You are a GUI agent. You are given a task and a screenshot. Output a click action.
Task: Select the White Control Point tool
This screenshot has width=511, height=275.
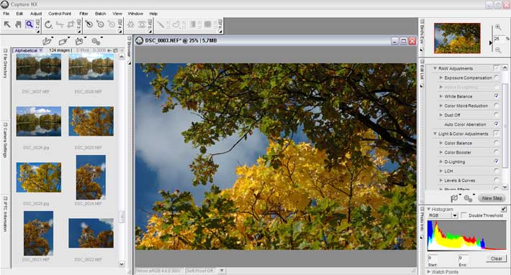coord(100,24)
